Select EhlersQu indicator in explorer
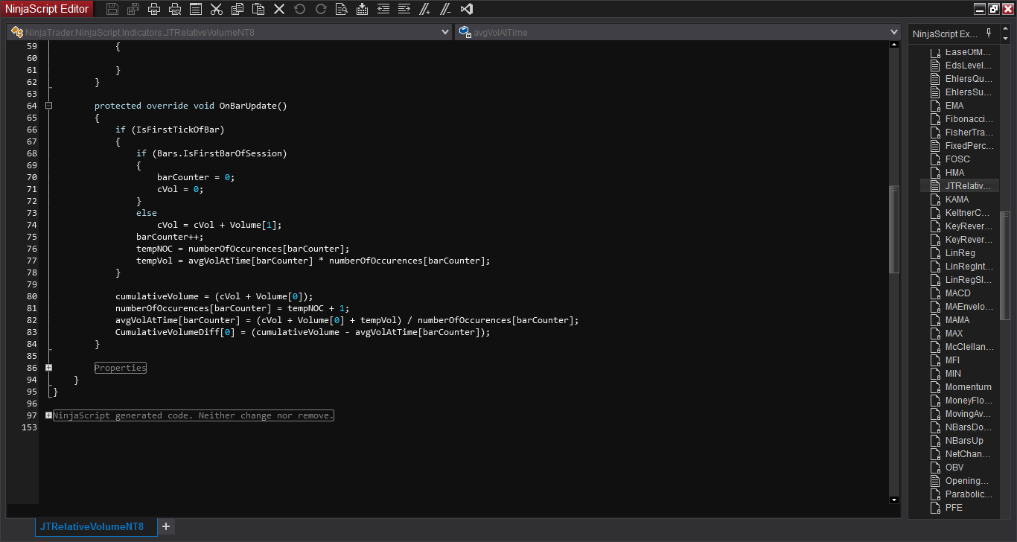The height and width of the screenshot is (542, 1017). point(969,79)
